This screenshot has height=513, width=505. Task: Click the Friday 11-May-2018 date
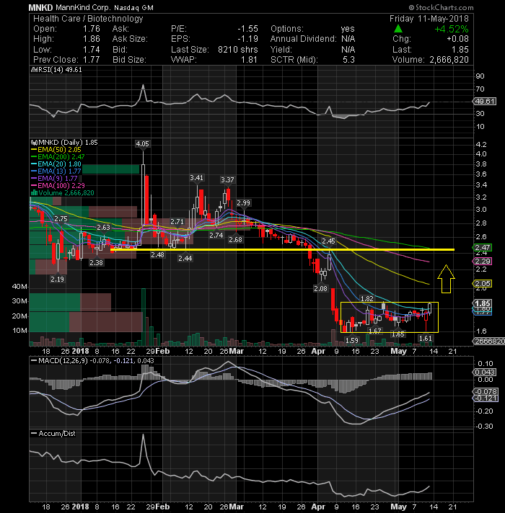point(429,19)
